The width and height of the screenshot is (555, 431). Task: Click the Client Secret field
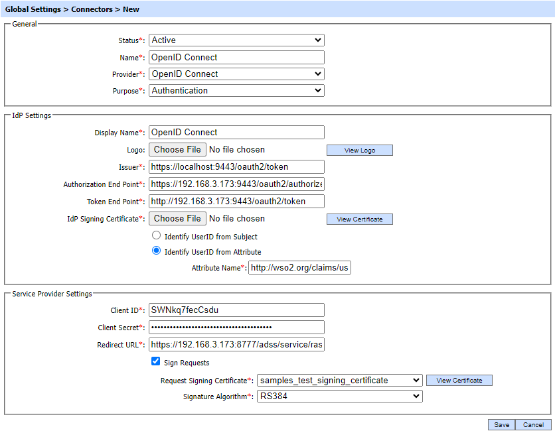[x=236, y=328]
